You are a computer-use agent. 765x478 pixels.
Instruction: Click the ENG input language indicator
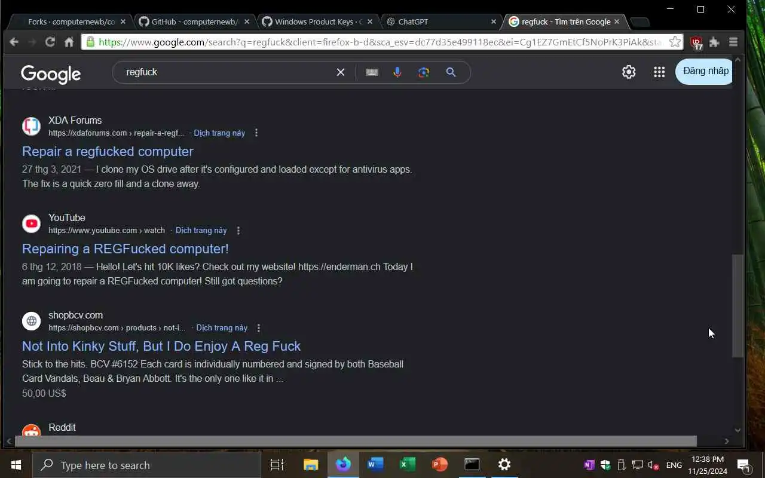tap(674, 465)
